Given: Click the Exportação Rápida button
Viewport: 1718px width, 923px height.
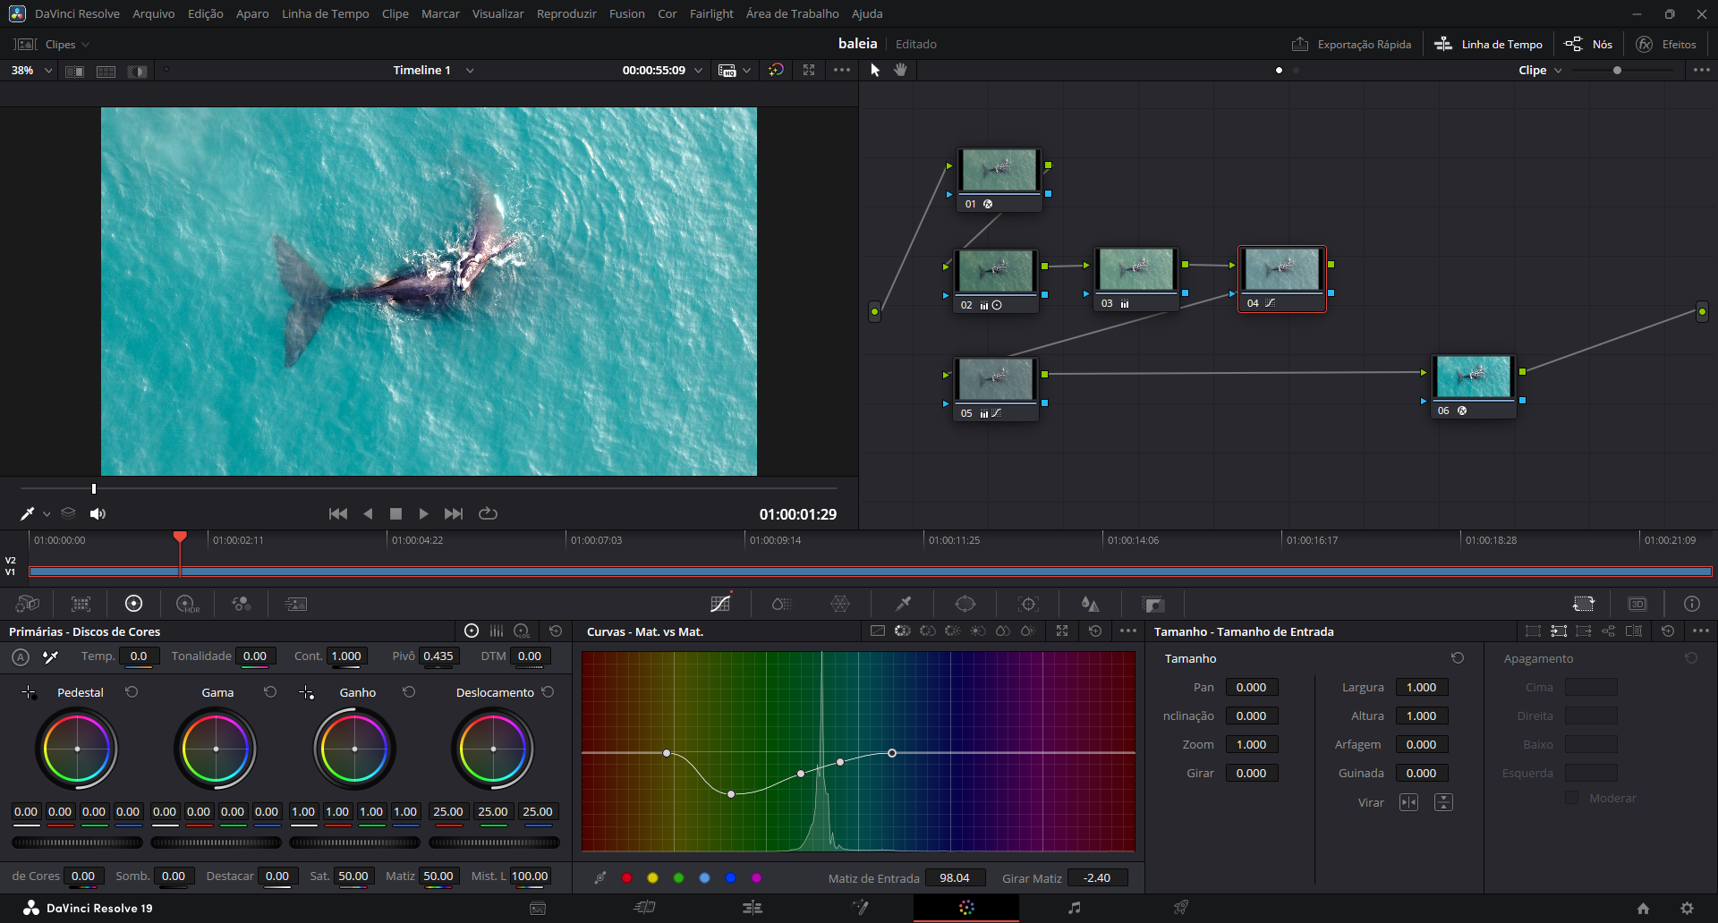Looking at the screenshot, I should click(1351, 44).
